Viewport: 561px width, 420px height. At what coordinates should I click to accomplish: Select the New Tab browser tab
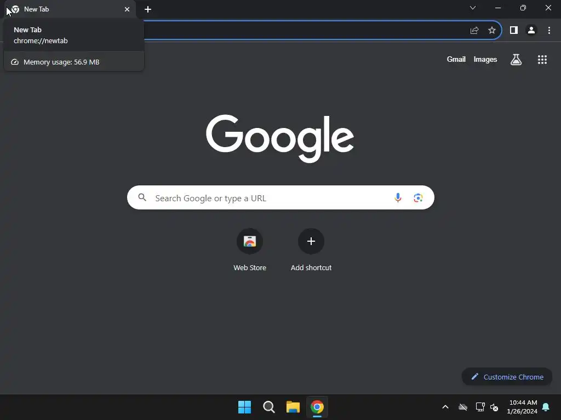point(70,9)
